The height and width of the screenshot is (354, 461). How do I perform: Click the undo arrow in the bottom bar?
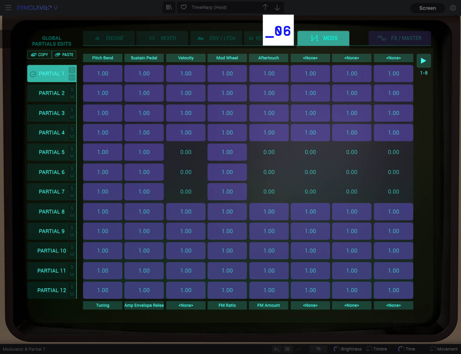pos(276,349)
